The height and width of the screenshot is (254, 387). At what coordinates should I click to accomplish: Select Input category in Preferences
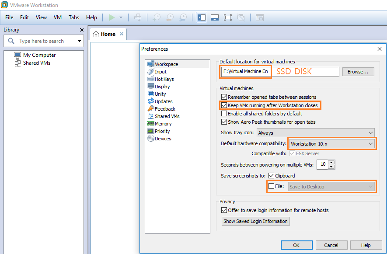(x=157, y=72)
